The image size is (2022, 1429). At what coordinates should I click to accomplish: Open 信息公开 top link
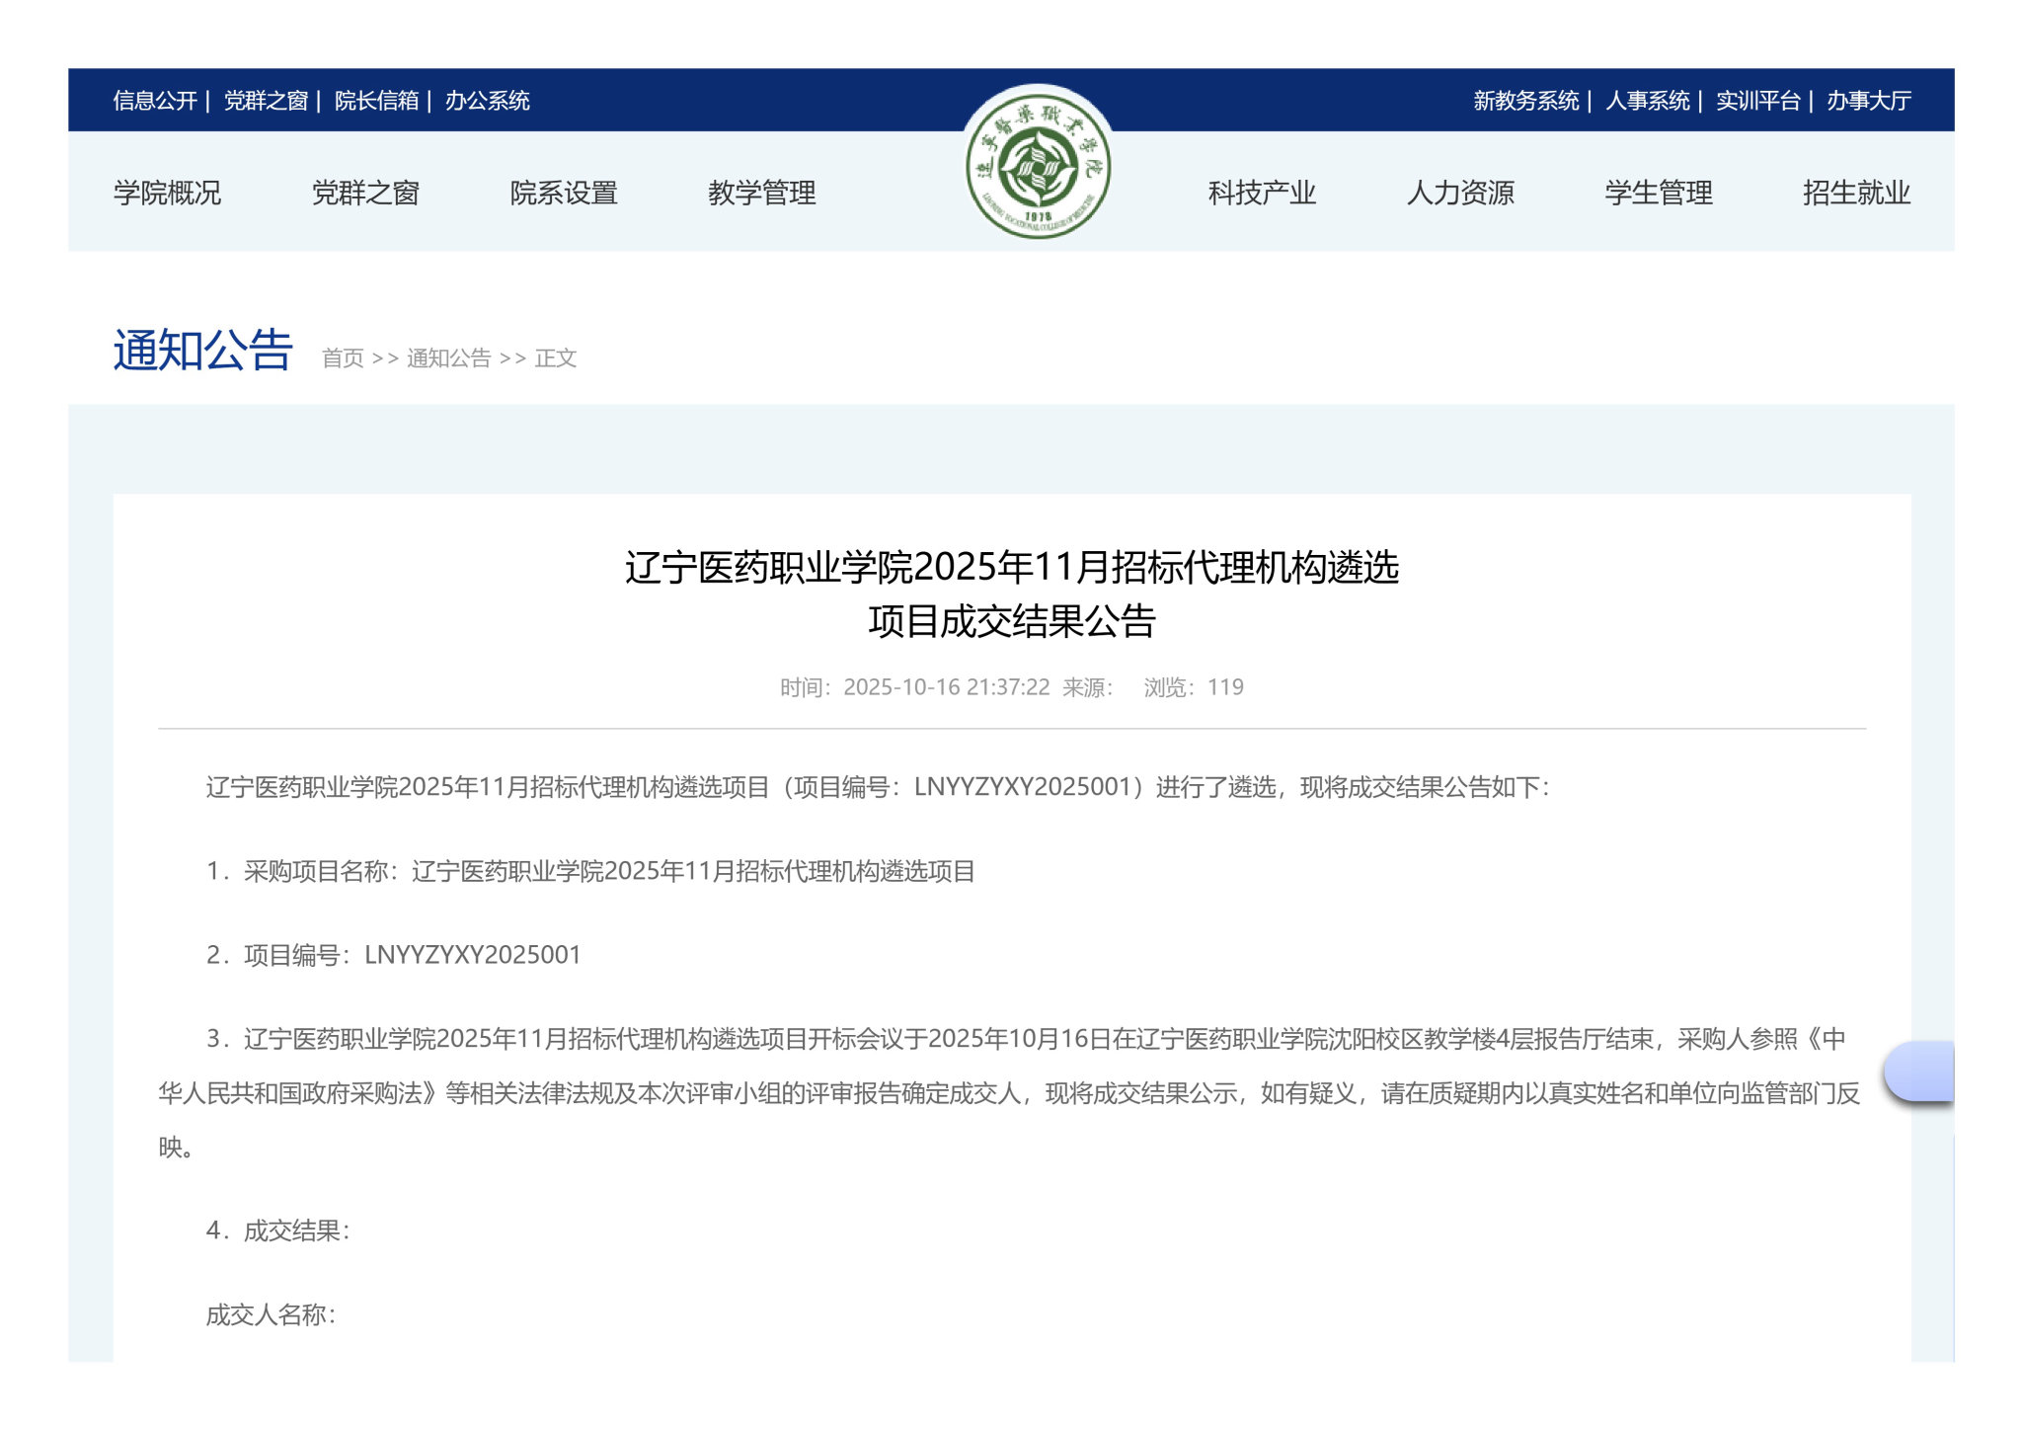(x=155, y=101)
